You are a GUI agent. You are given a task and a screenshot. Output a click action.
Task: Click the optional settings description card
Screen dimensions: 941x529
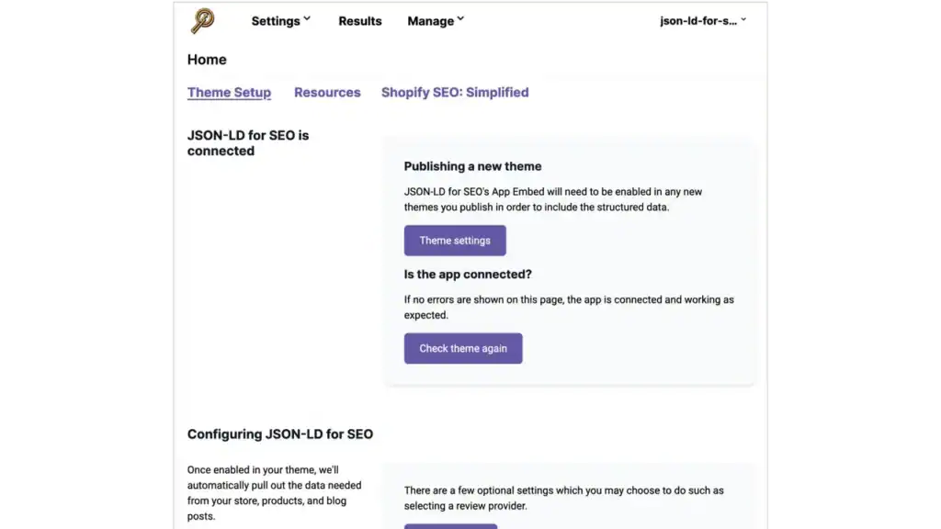[x=564, y=498]
